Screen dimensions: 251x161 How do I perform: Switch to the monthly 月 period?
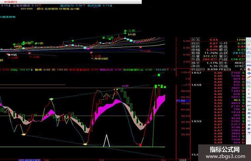(249, 117)
